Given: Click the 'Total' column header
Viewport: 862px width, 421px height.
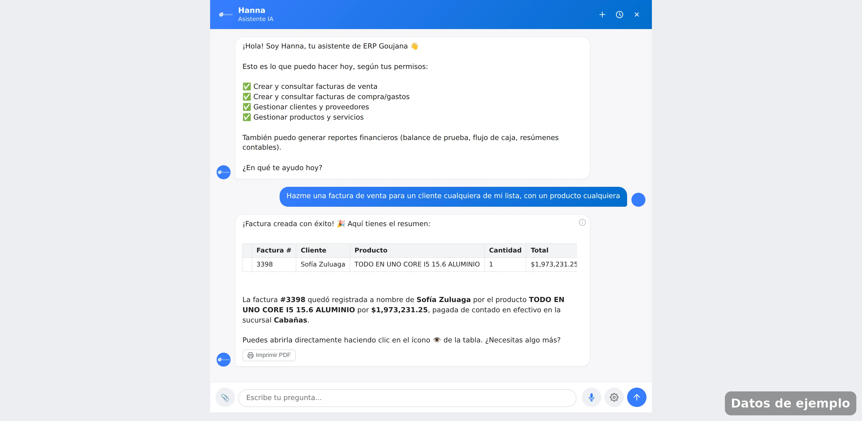Looking at the screenshot, I should click(551, 250).
